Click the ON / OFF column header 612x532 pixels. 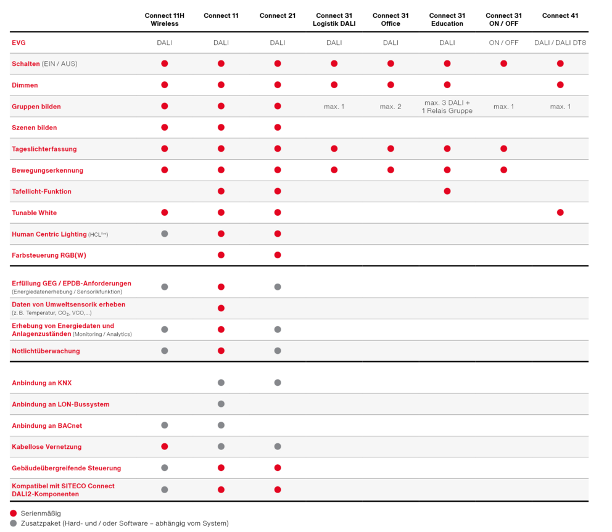point(503,43)
